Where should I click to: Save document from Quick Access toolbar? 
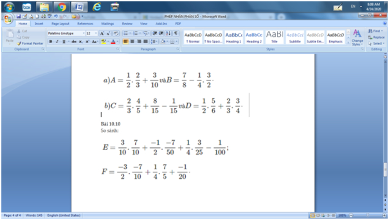point(19,16)
